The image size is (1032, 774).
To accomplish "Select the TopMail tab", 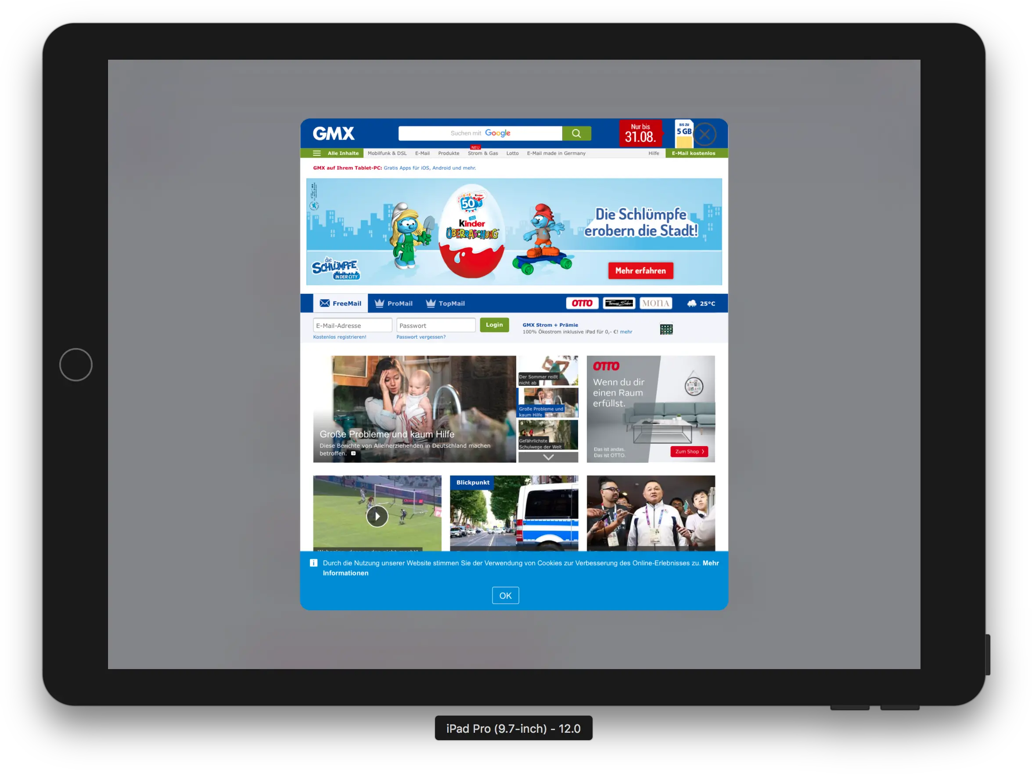I will coord(446,304).
